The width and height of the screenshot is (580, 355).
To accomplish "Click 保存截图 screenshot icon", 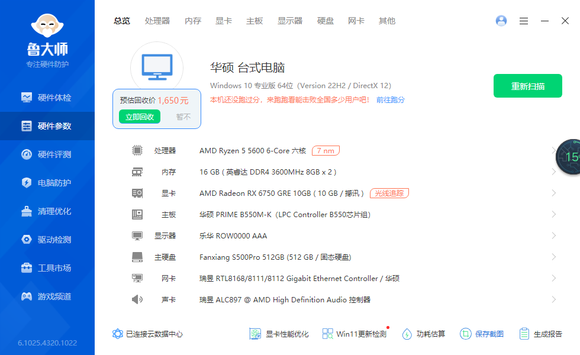I will point(466,334).
